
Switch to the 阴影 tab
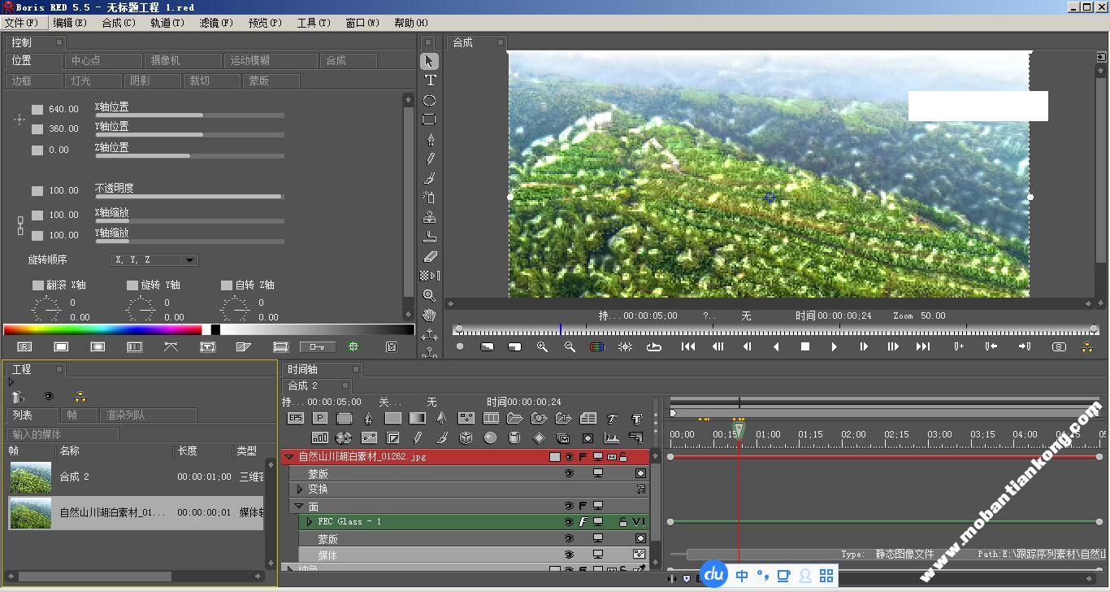point(153,81)
